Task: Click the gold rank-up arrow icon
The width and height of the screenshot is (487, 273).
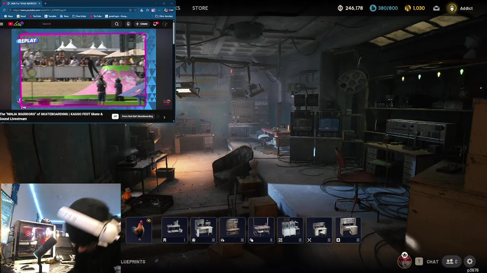Action: pos(452,8)
